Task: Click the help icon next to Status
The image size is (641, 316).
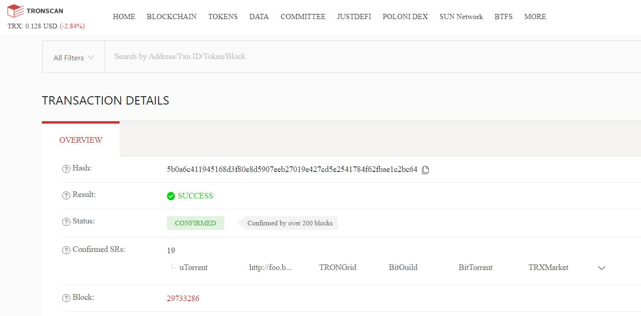Action: (66, 222)
